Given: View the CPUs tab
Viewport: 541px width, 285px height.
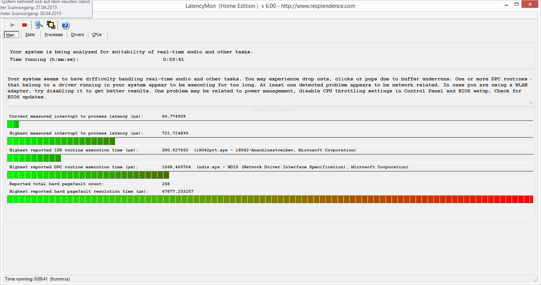Looking at the screenshot, I should (97, 35).
